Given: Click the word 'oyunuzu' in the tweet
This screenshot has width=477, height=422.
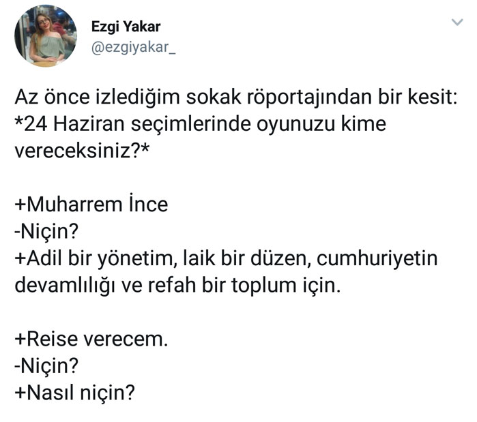Looking at the screenshot, I should (x=295, y=125).
